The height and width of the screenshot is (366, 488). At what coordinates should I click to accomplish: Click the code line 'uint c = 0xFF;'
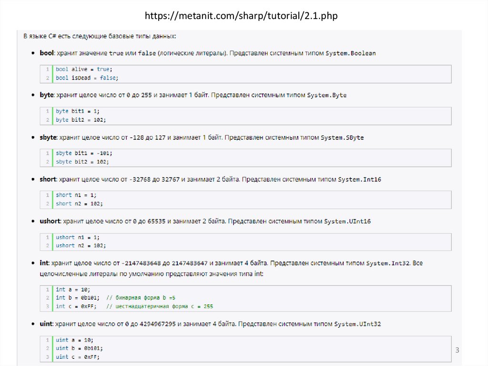78,357
